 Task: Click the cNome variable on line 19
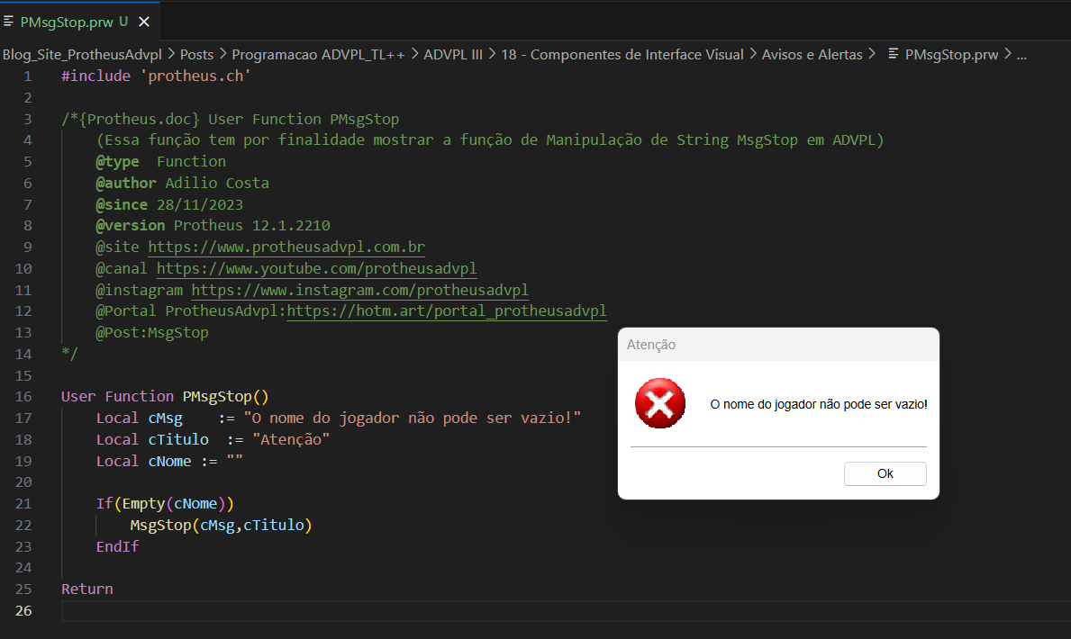[x=169, y=461]
